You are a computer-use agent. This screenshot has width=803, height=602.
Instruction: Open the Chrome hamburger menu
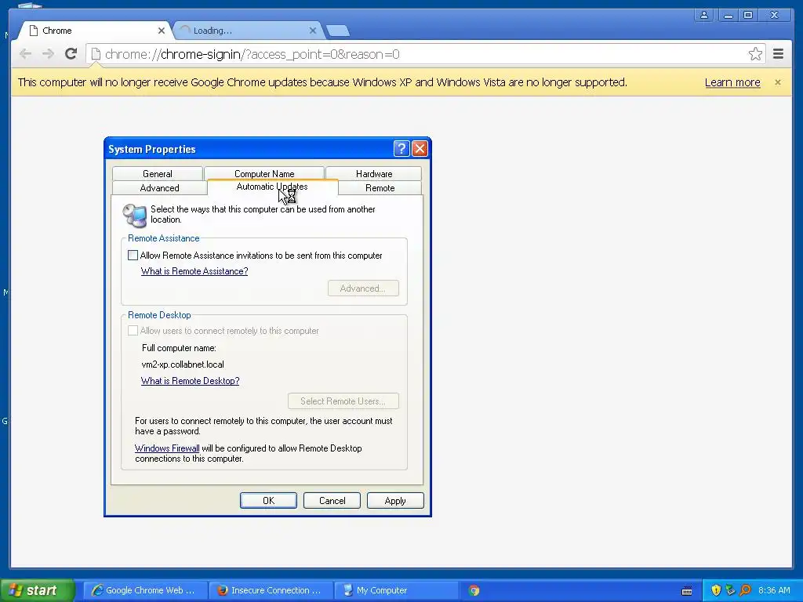coord(778,54)
